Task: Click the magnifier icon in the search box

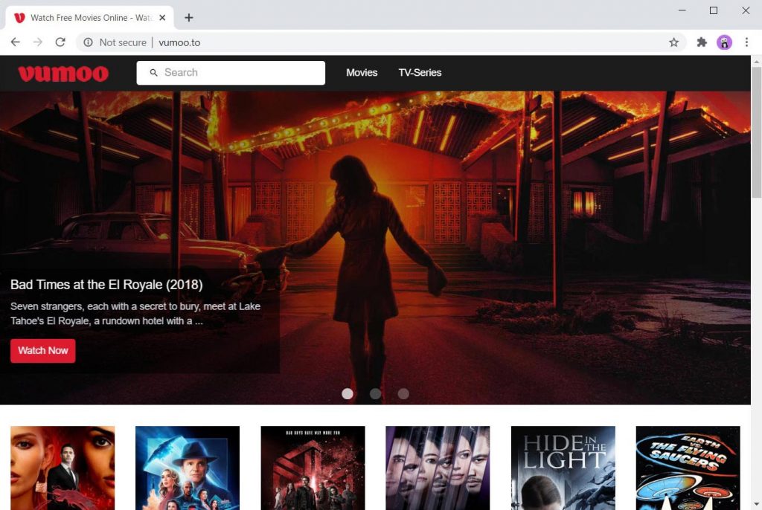Action: [x=153, y=72]
